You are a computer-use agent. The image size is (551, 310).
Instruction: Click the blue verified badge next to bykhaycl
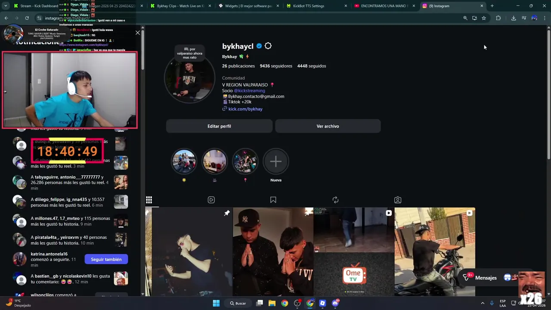click(259, 46)
